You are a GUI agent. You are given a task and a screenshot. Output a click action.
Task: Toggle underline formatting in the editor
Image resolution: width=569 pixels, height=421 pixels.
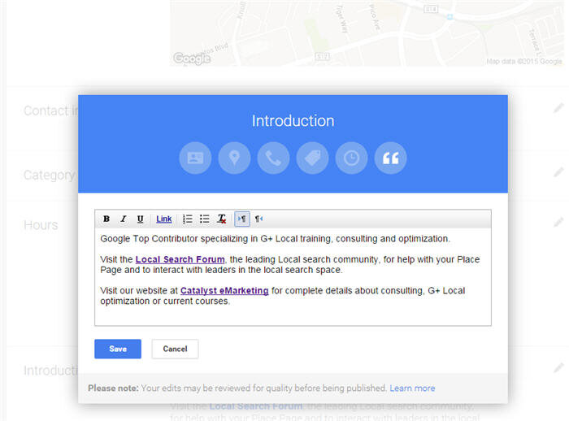point(140,219)
